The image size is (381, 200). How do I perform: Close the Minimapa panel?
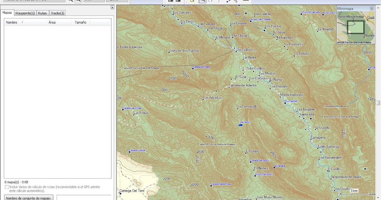(x=372, y=9)
